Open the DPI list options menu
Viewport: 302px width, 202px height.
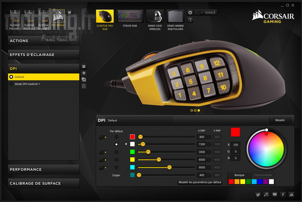(84, 66)
